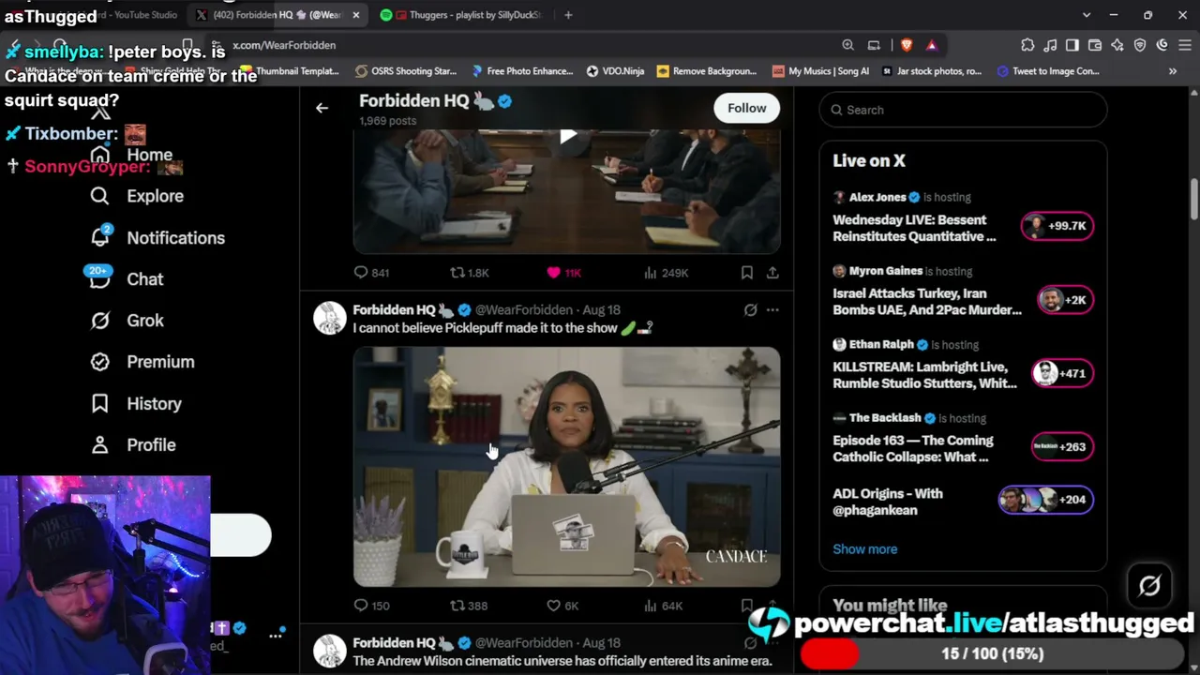This screenshot has width=1200, height=675.
Task: Open the more menu on the Andrew Wilson post
Action: point(772,643)
